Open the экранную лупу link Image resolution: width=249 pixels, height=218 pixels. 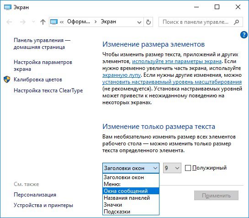[122, 75]
